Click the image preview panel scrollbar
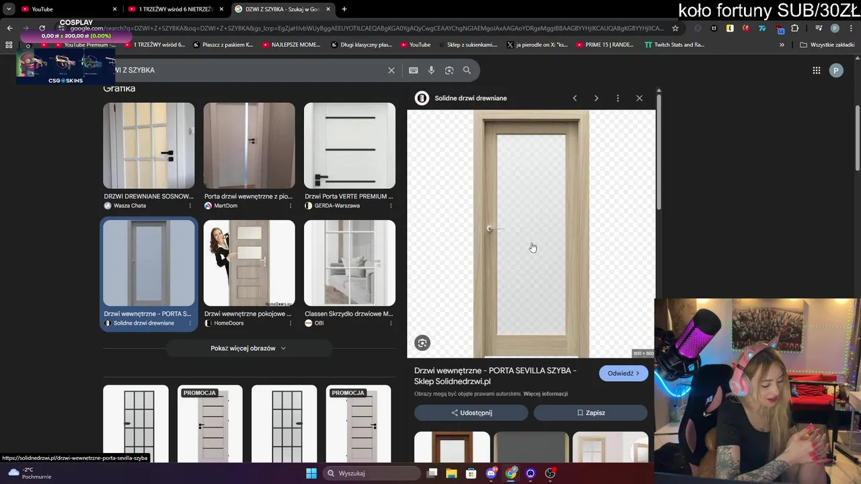 click(659, 151)
